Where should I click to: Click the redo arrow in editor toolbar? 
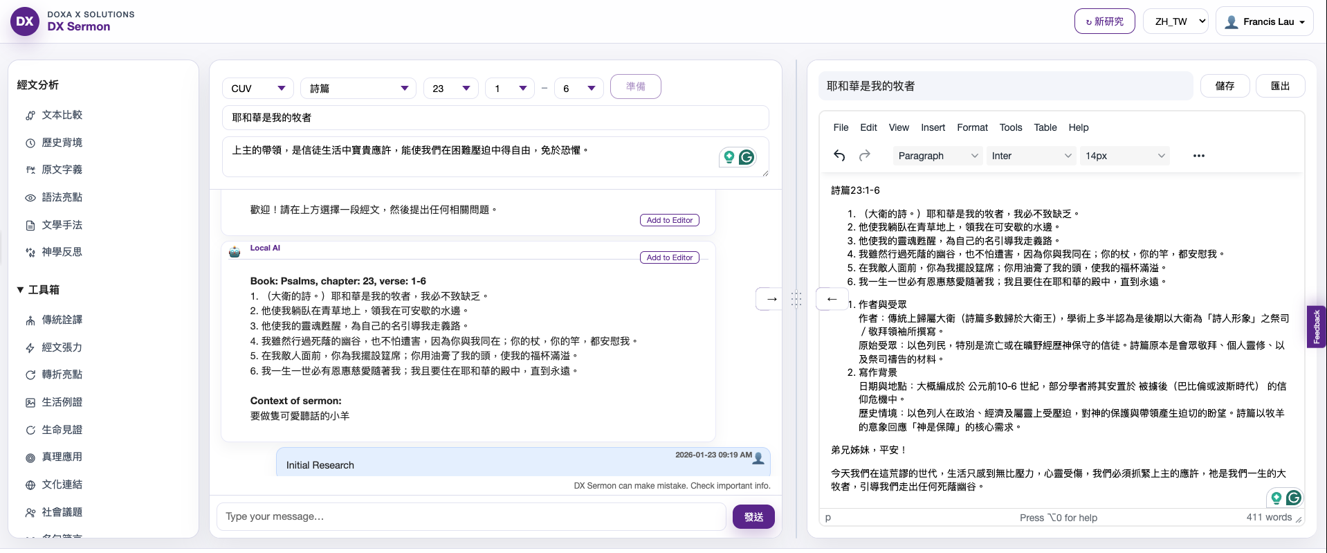coord(865,156)
